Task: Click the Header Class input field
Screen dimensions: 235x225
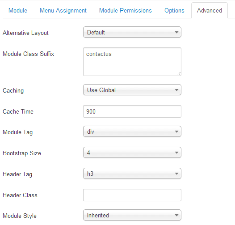Action: (x=132, y=195)
